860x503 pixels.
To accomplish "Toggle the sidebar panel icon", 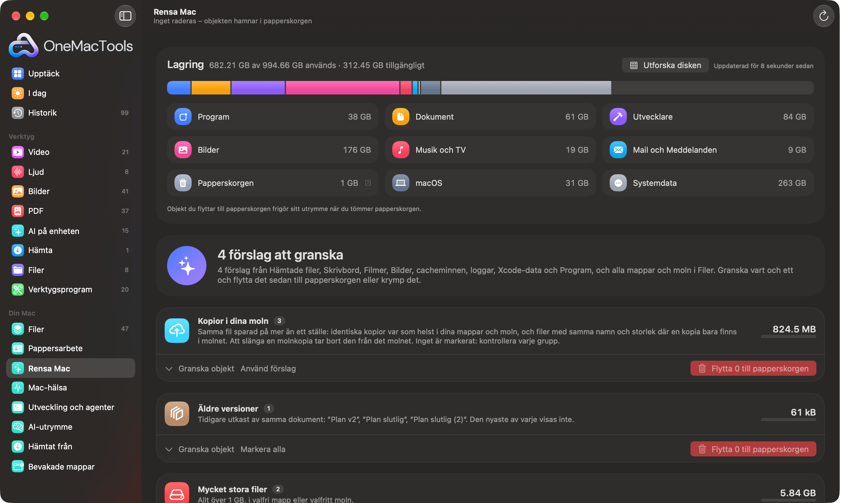I will (x=125, y=16).
